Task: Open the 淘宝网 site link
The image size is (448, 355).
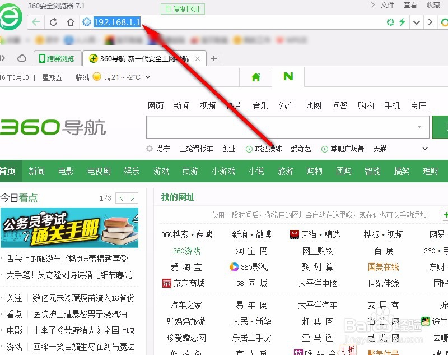Action: coord(251,251)
